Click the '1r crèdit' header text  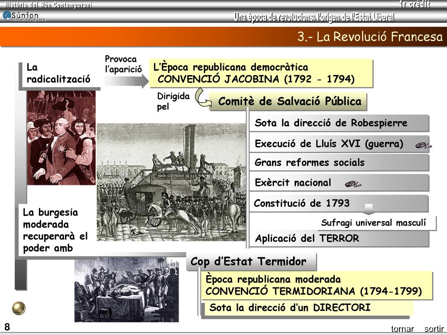(x=415, y=4)
